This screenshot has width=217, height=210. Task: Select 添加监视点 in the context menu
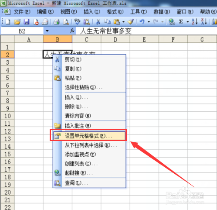point(89,154)
